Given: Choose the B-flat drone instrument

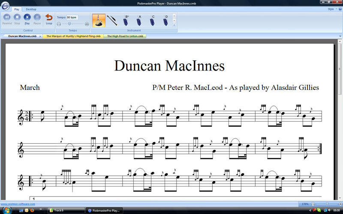Looking at the screenshot, I should 126,20.
